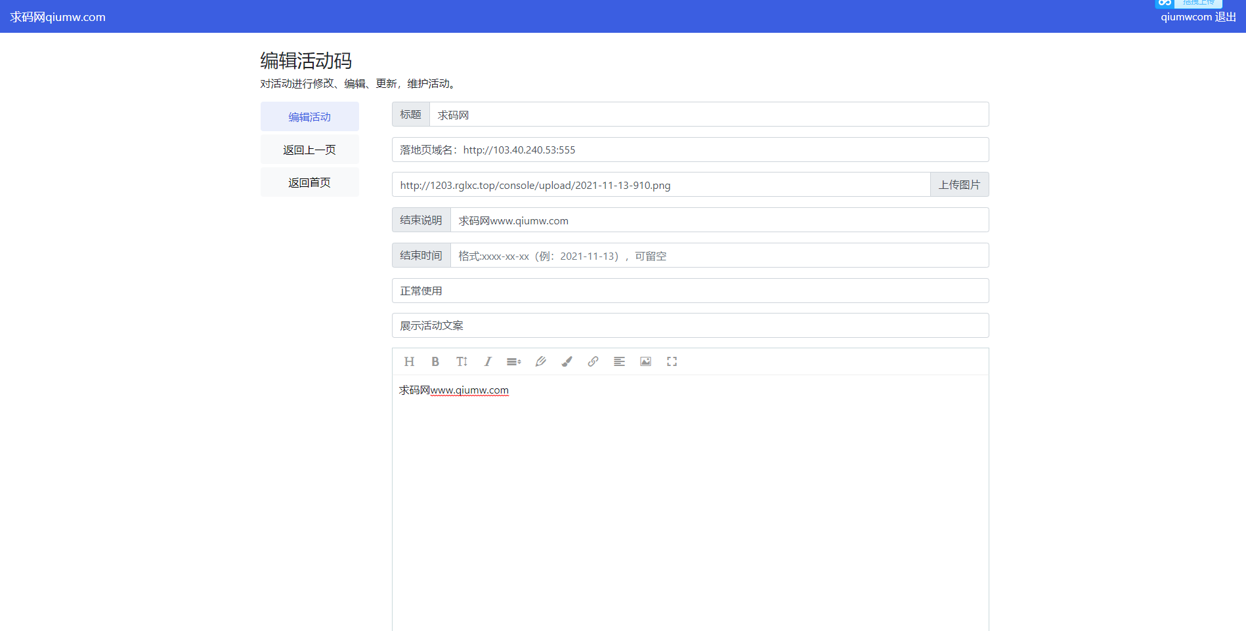Open the 落地页域名 dropdown
Screen dimensions: 1246x631
coord(691,150)
